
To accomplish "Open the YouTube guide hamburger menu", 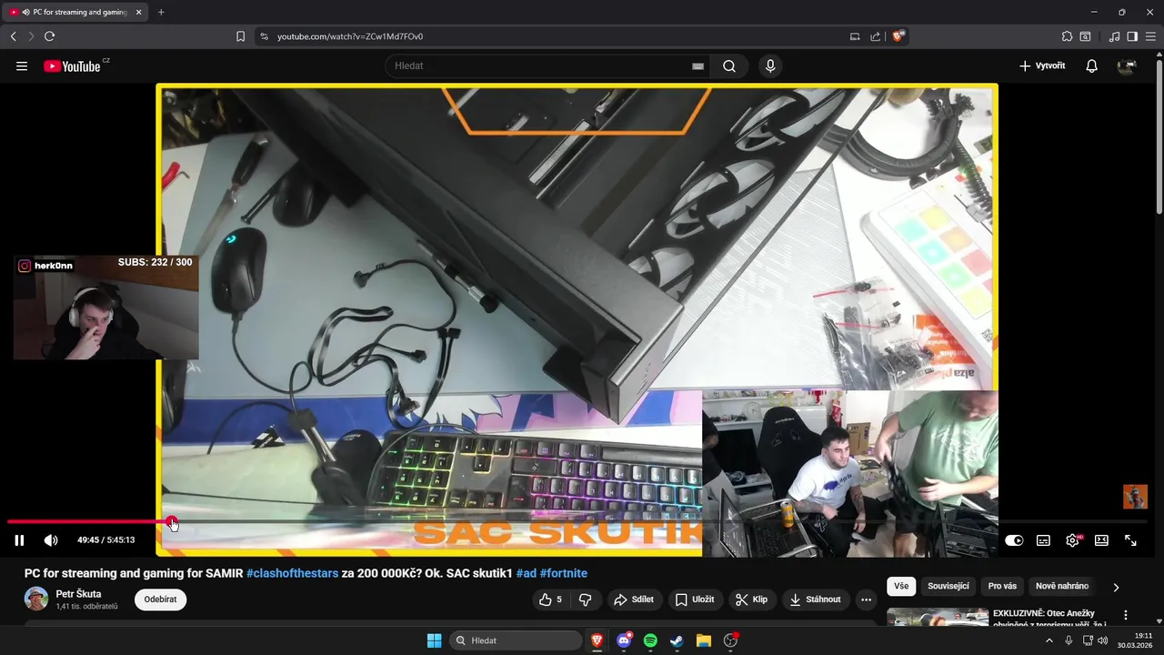I will click(x=22, y=66).
